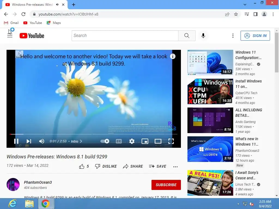
Task: Open more actions ellipsis under video
Action: click(175, 167)
